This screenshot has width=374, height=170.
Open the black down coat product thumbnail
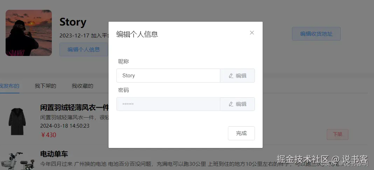point(17,121)
